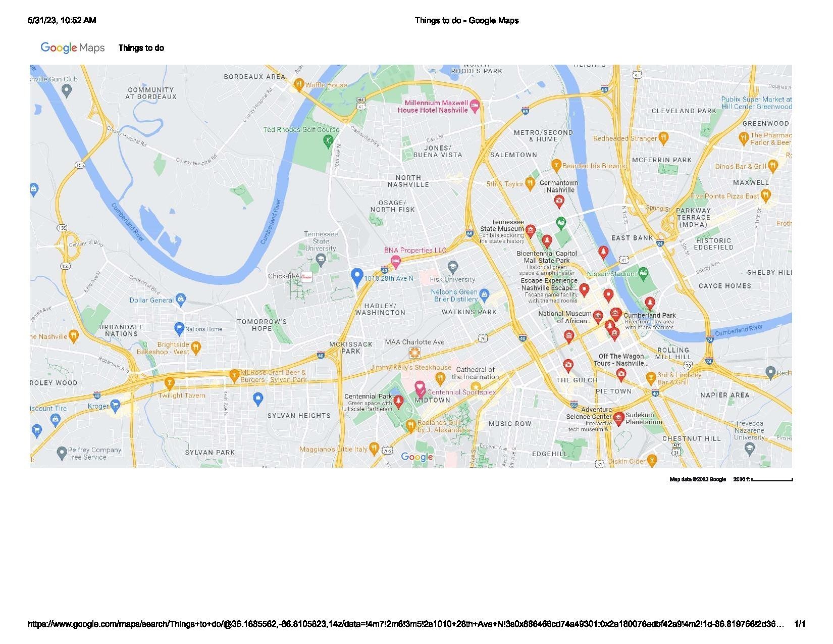This screenshot has width=833, height=644.
Task: Click the Bearded Iris Brewing bar marker
Action: (556, 165)
